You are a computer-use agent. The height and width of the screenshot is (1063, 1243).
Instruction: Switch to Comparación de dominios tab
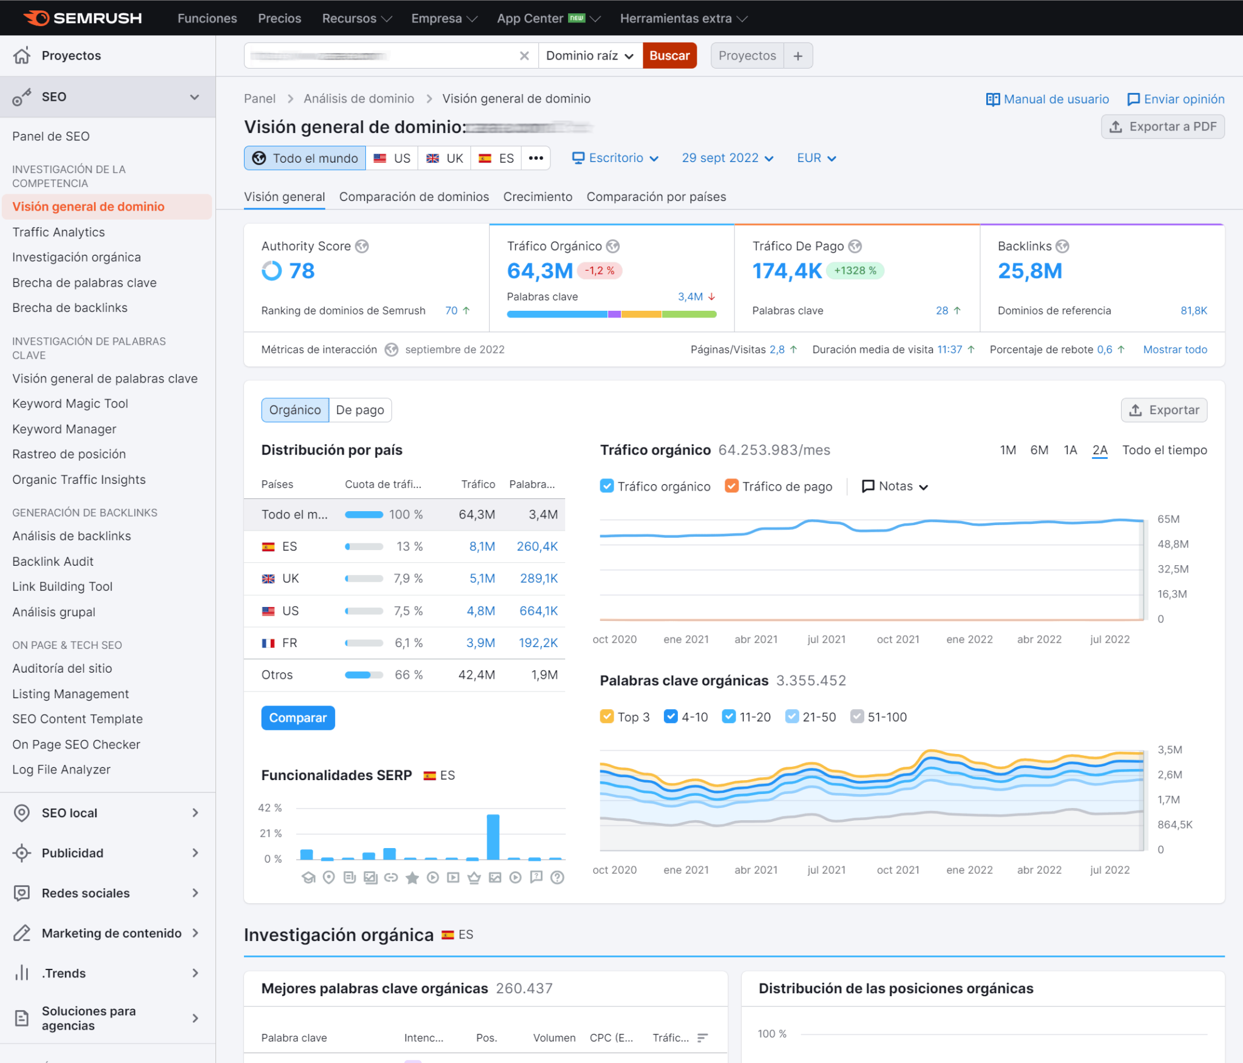click(x=414, y=197)
